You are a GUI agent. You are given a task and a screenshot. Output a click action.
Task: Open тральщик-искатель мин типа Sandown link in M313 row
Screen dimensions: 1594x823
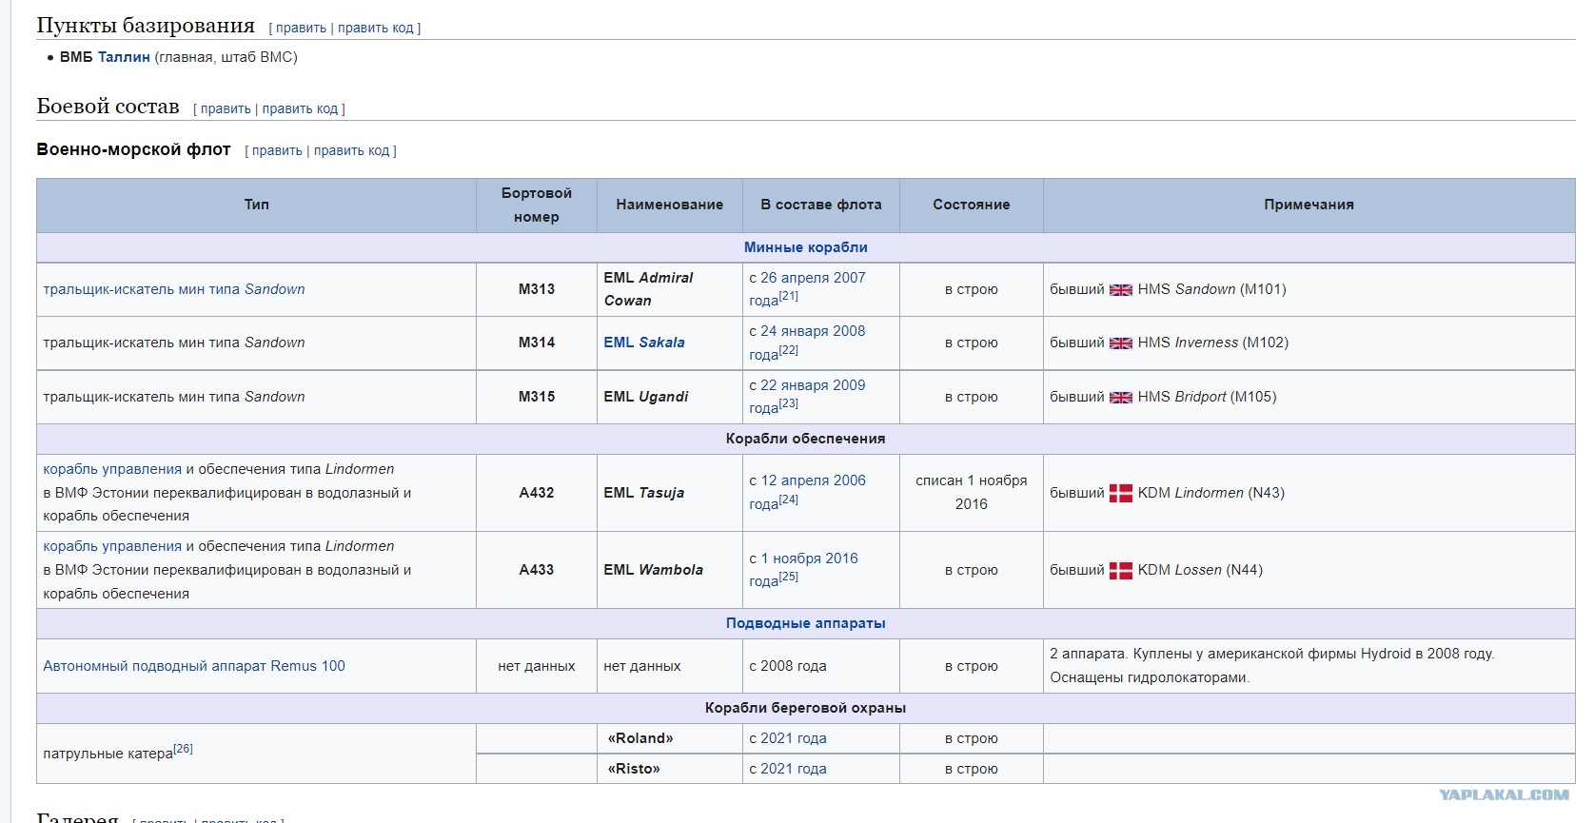(x=174, y=289)
